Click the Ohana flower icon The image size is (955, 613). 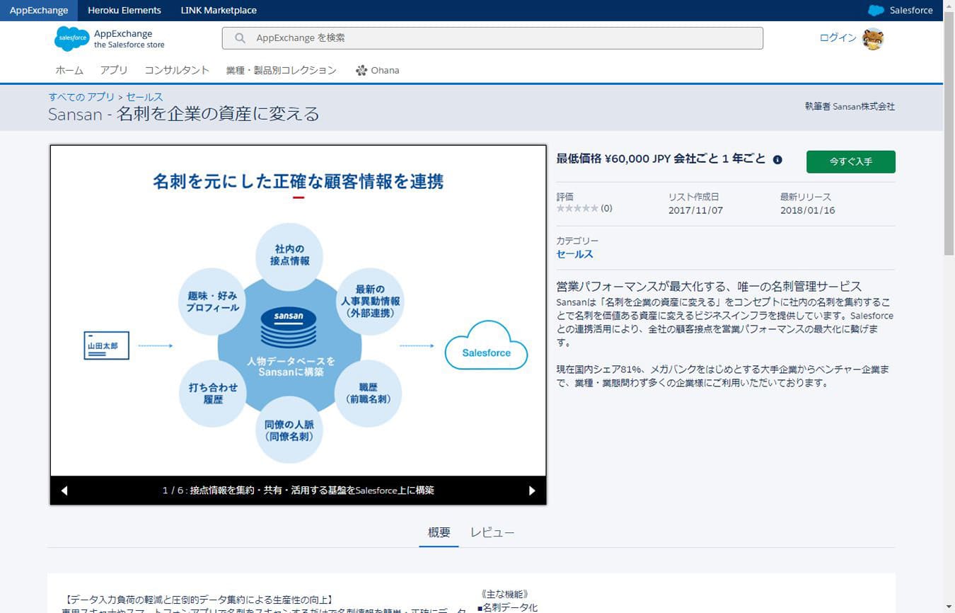coord(361,70)
